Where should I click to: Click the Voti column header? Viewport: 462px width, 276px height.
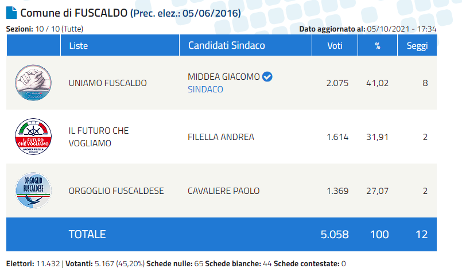335,46
